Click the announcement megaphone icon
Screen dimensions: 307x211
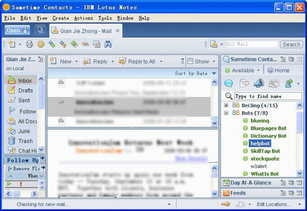coord(259,83)
